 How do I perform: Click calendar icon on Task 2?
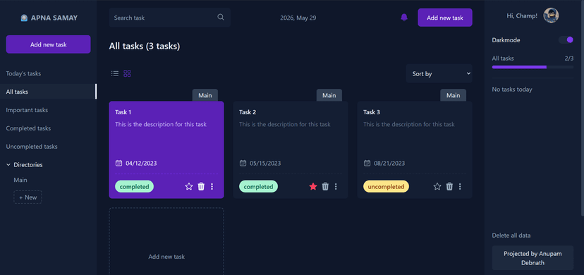243,163
